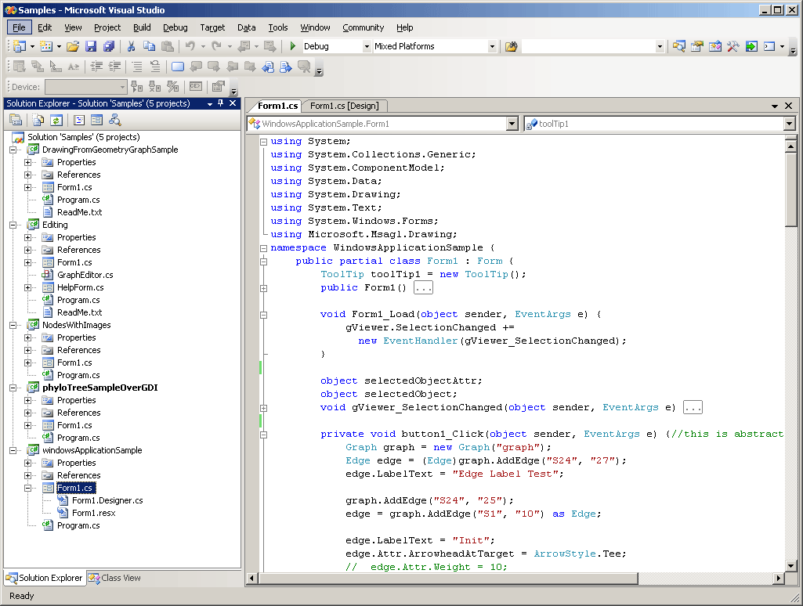Click the View Code icon in Solution Explorer
This screenshot has width=803, height=606.
[x=79, y=121]
